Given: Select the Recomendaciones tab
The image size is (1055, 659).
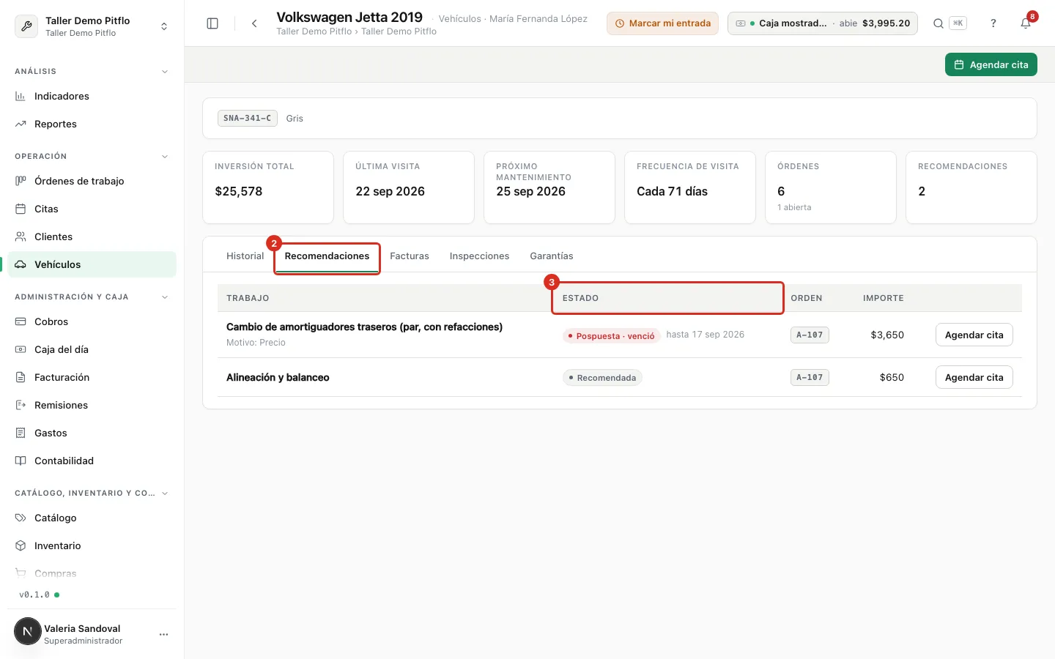Looking at the screenshot, I should point(327,256).
